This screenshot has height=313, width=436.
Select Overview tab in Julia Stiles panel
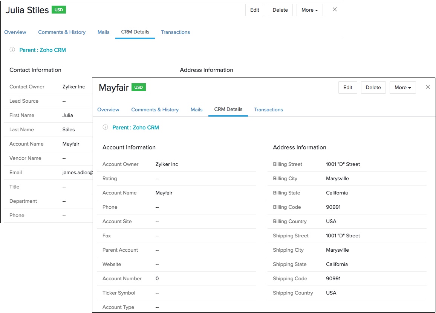coord(15,32)
